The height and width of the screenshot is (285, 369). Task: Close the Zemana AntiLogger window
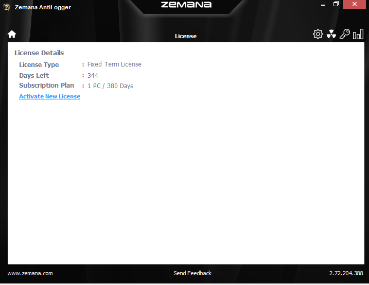(355, 4)
